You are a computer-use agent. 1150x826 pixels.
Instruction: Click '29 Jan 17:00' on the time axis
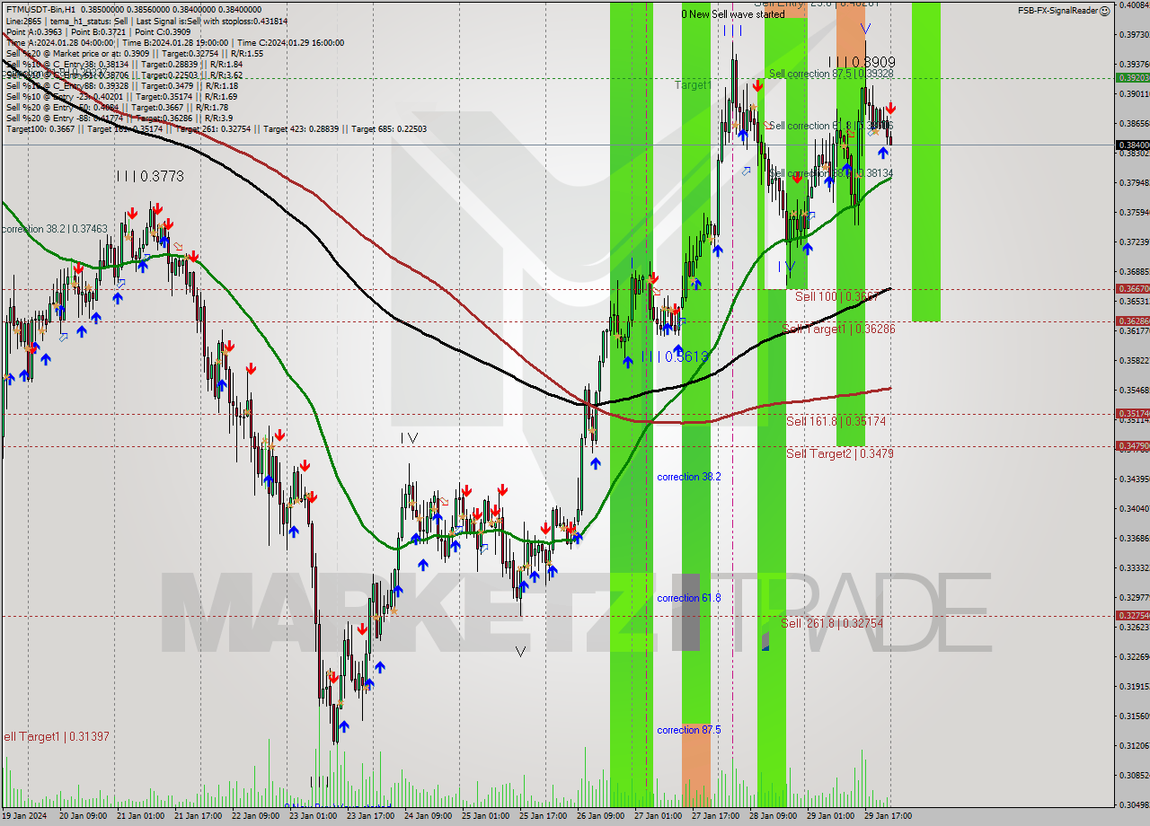click(887, 816)
